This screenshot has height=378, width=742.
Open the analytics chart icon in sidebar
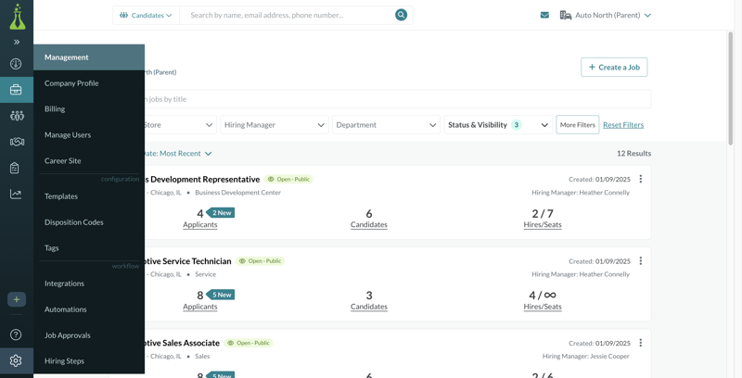point(17,194)
